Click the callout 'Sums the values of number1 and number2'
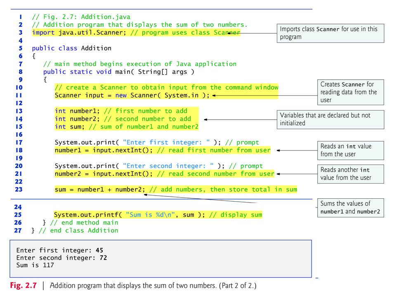This screenshot has width=396, height=297. (x=351, y=208)
